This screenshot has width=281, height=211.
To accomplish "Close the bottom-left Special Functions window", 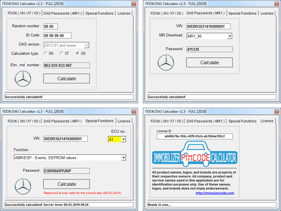I will pos(134,112).
